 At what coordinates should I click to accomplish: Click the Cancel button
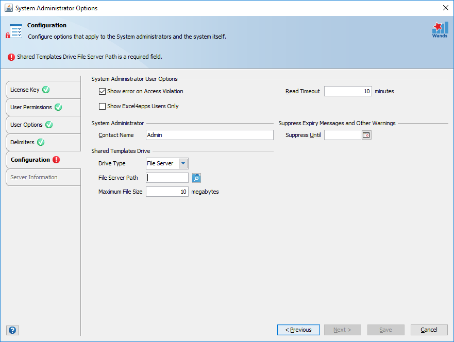pyautogui.click(x=429, y=330)
